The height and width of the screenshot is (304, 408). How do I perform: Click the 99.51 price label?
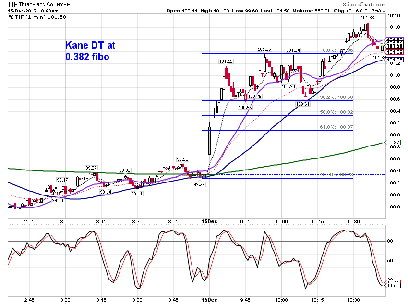[x=182, y=159]
